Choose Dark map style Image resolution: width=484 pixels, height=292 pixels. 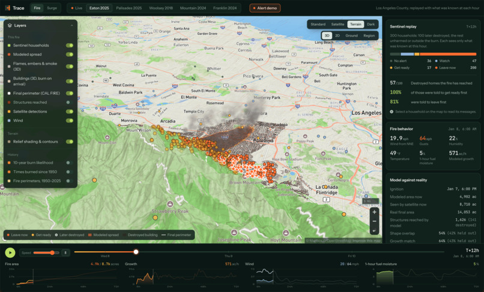click(x=371, y=25)
